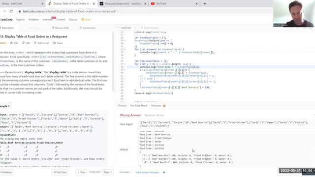Click the 'Your input' label

pyautogui.click(x=126, y=124)
